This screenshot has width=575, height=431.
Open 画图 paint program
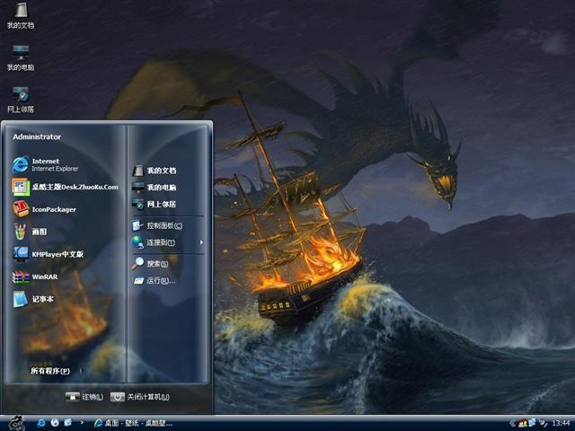point(30,232)
